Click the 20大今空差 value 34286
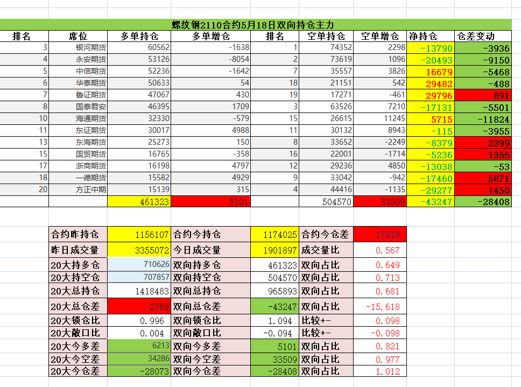521x387 pixels. [139, 359]
